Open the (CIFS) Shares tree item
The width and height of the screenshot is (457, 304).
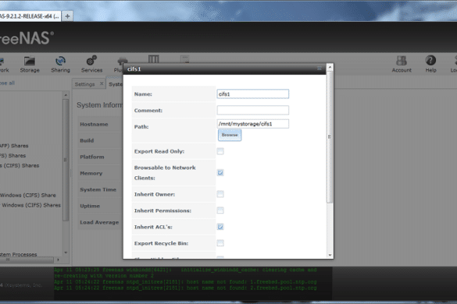point(20,165)
